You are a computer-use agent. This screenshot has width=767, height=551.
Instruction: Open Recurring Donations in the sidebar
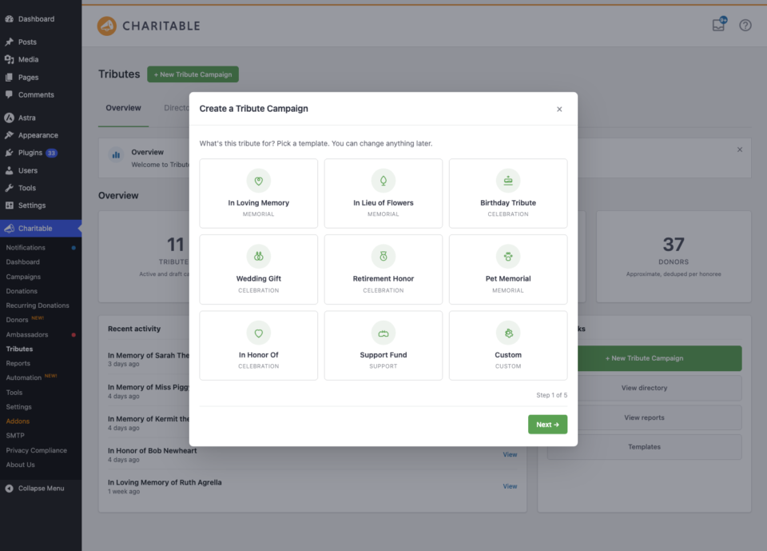(x=38, y=305)
